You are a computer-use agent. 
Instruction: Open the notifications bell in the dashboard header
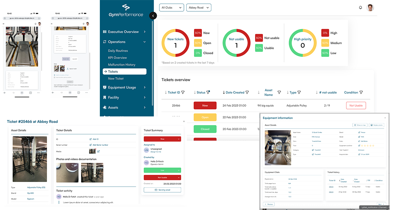click(360, 7)
